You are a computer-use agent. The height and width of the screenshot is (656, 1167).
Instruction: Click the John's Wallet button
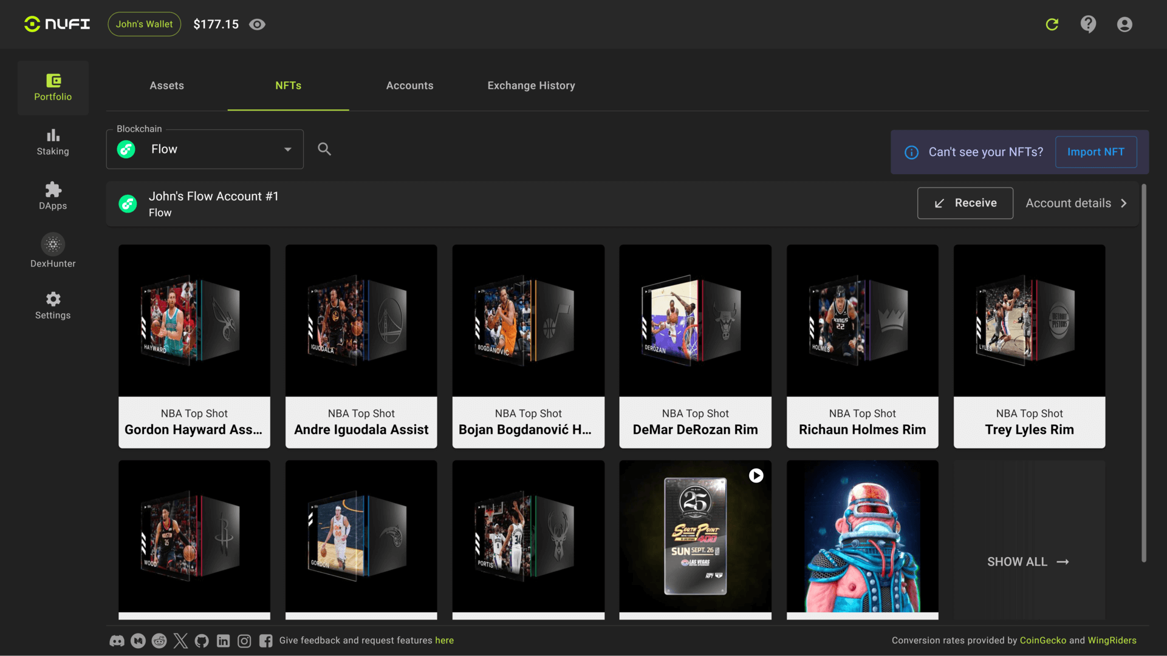pos(145,24)
